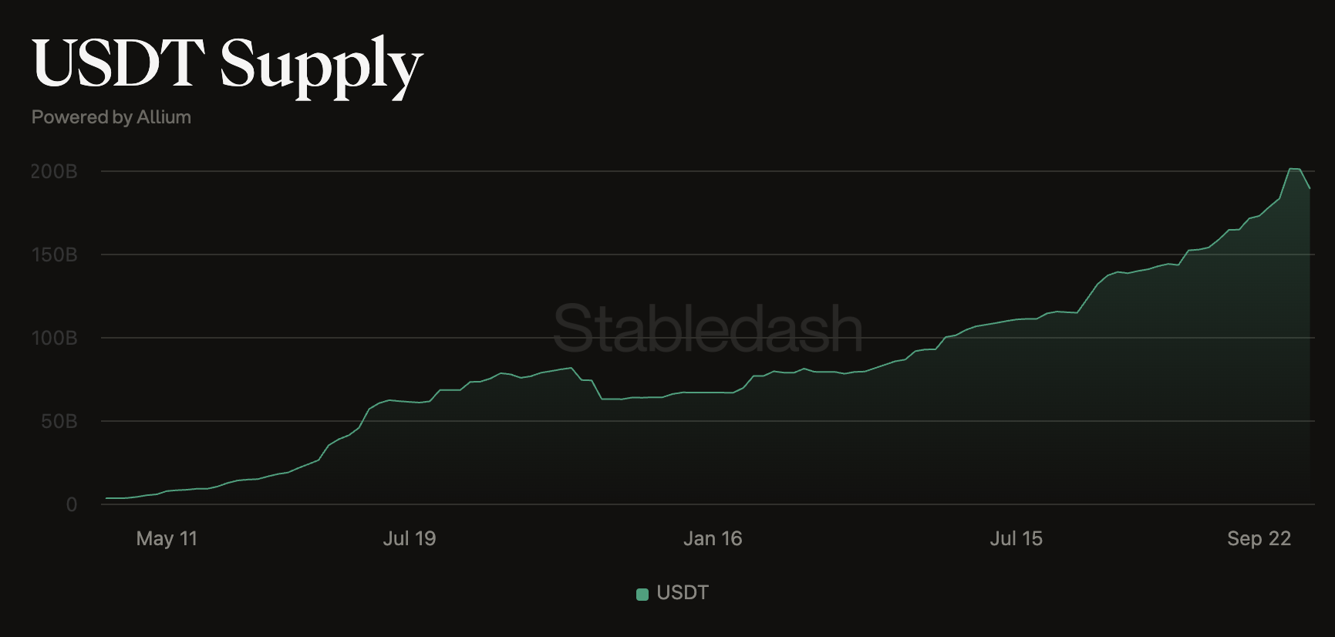The width and height of the screenshot is (1335, 637).
Task: Click the Stabledash watermark logo
Action: pos(707,329)
